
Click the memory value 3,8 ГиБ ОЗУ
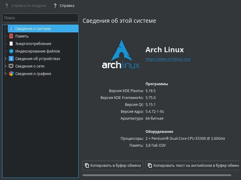[155, 145]
